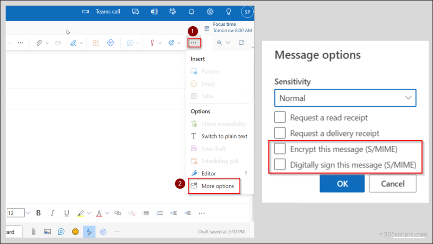Open Outlook Settings via the gear icon

(210, 11)
